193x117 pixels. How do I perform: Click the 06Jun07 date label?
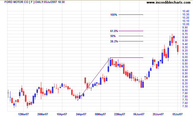coord(139,114)
